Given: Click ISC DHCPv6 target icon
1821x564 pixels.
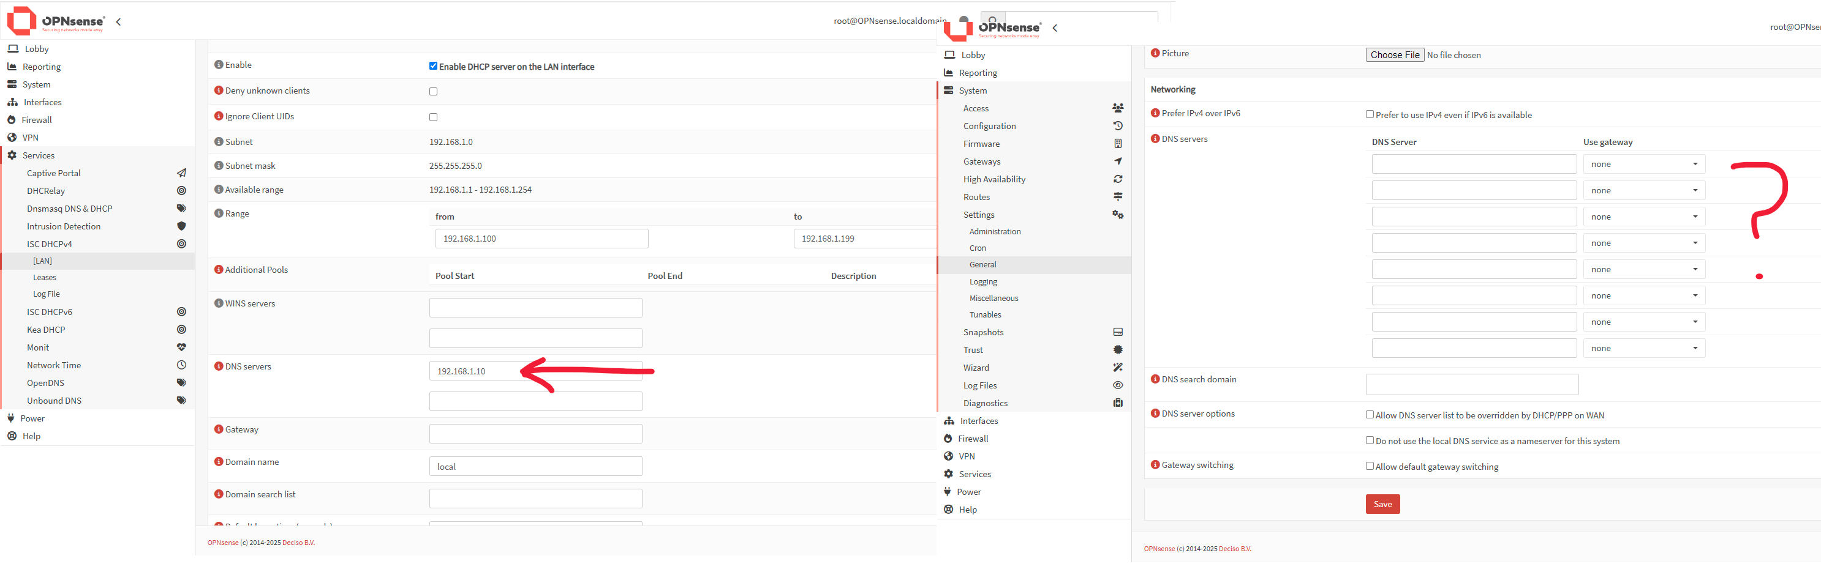Looking at the screenshot, I should (182, 311).
